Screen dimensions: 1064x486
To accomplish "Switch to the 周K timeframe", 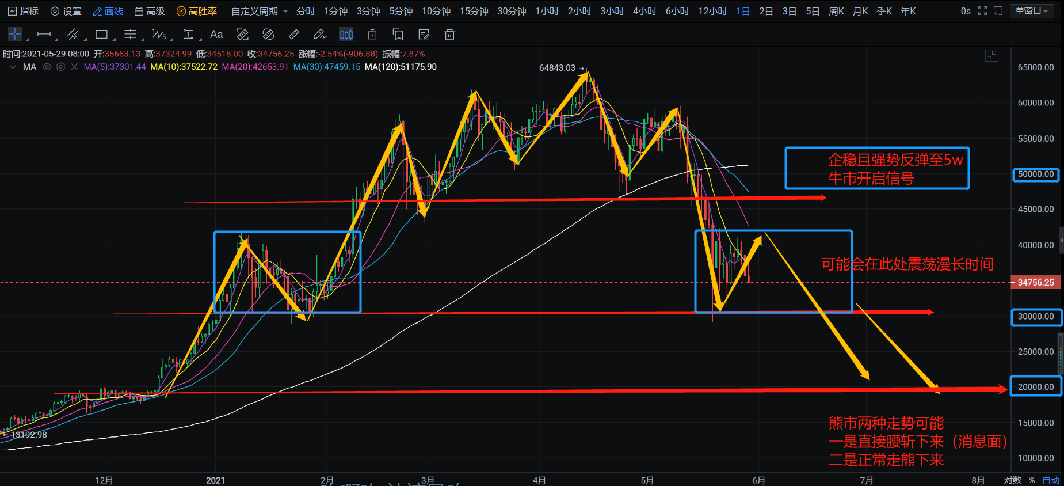I will 836,11.
